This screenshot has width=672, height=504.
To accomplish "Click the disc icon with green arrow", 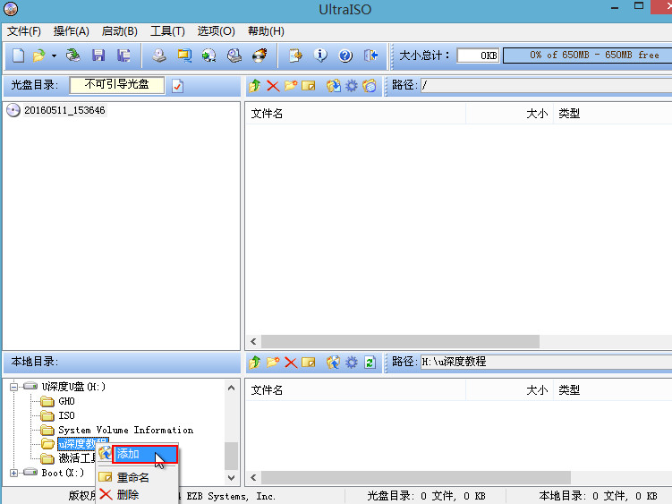I will tap(209, 56).
